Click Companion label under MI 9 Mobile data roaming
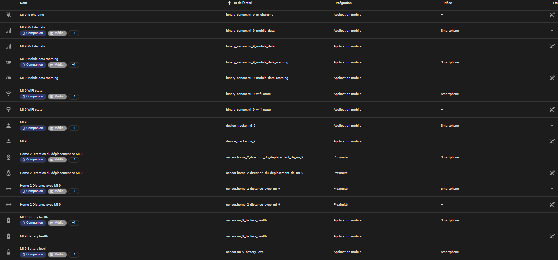This screenshot has width=558, height=260. pyautogui.click(x=33, y=65)
